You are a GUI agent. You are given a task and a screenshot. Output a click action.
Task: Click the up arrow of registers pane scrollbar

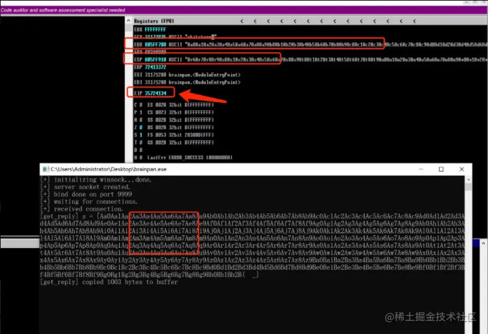[x=129, y=21]
